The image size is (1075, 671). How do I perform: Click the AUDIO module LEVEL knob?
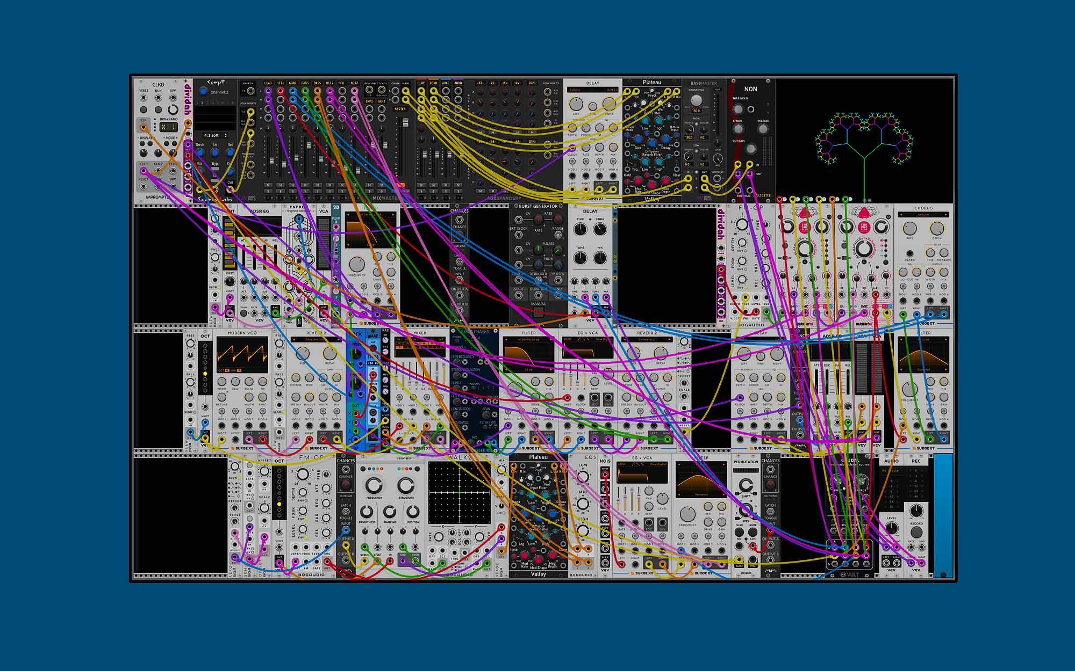click(x=892, y=528)
